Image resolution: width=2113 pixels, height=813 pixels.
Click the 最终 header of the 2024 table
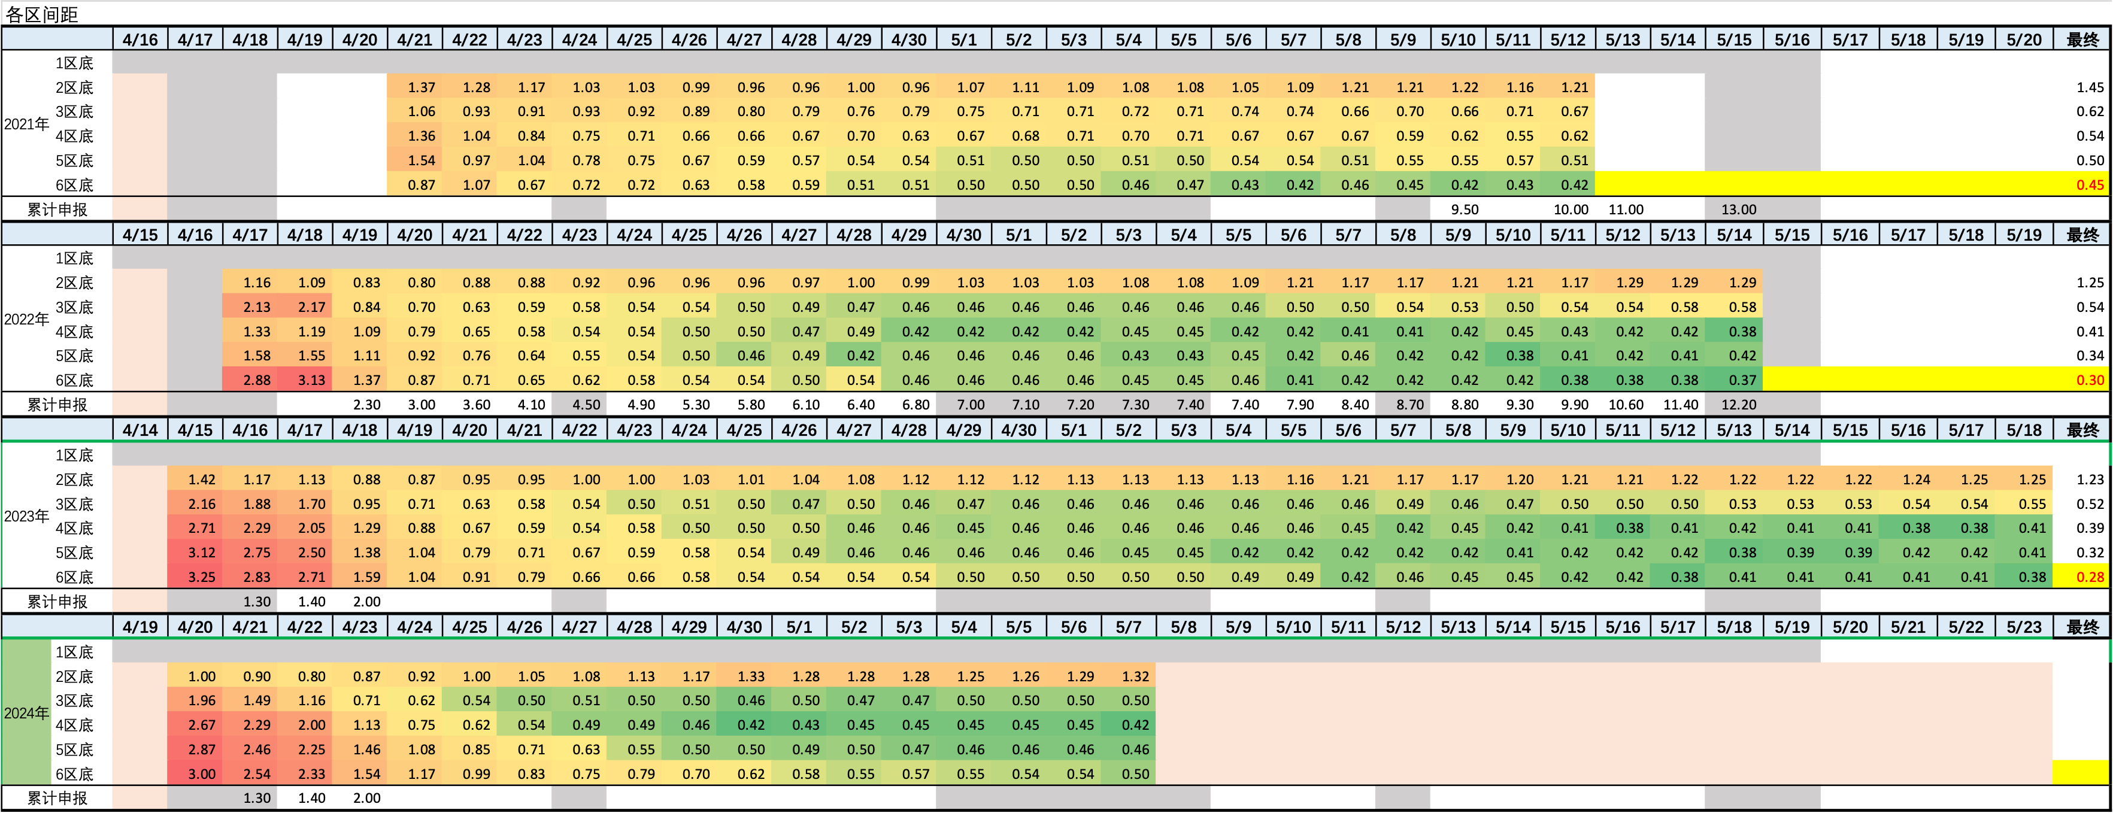click(x=2082, y=627)
